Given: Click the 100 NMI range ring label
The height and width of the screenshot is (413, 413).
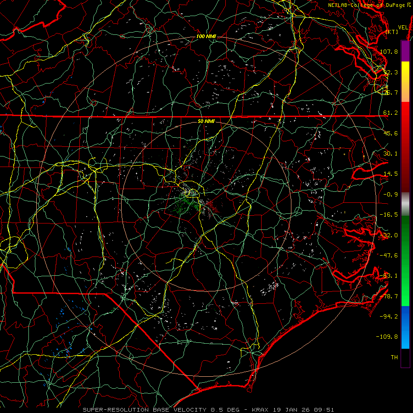Looking at the screenshot, I should point(206,36).
